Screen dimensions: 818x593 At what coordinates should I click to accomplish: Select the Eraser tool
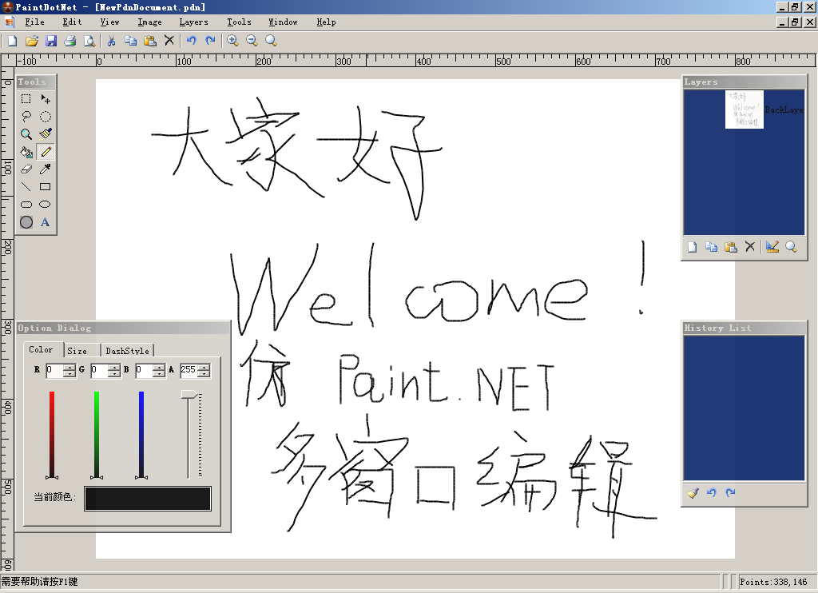[26, 169]
